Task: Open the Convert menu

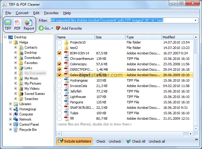Action: (22, 13)
